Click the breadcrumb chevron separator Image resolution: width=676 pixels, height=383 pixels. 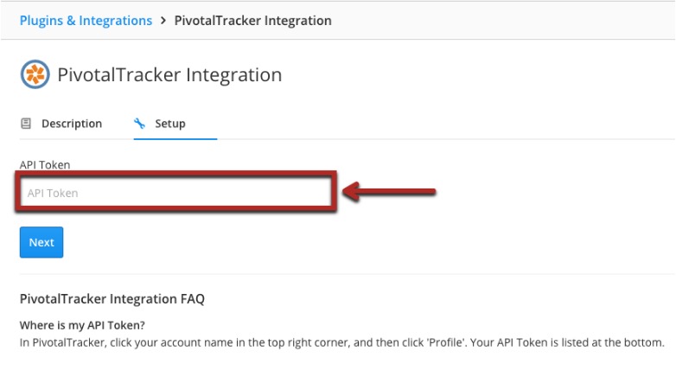[x=163, y=20]
